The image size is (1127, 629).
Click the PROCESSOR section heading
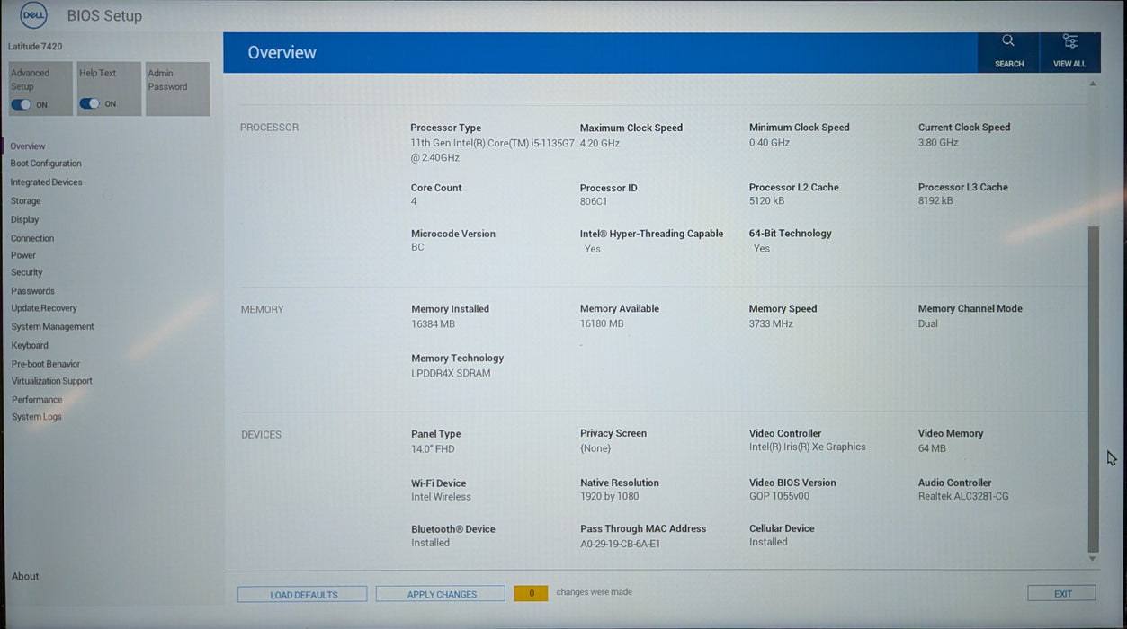(269, 128)
